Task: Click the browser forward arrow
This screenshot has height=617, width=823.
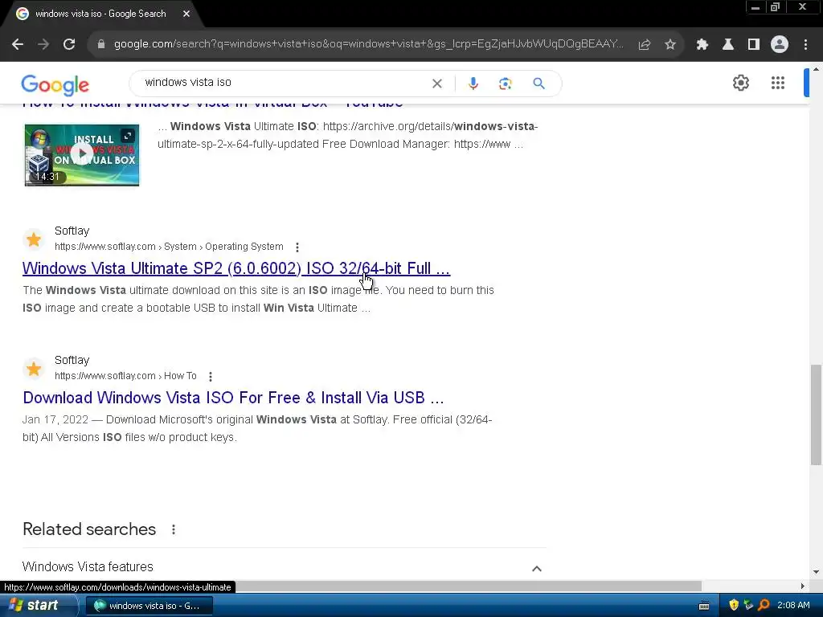Action: coord(43,45)
